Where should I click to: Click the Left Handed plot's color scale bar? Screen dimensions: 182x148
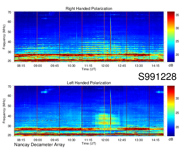(x=171, y=111)
